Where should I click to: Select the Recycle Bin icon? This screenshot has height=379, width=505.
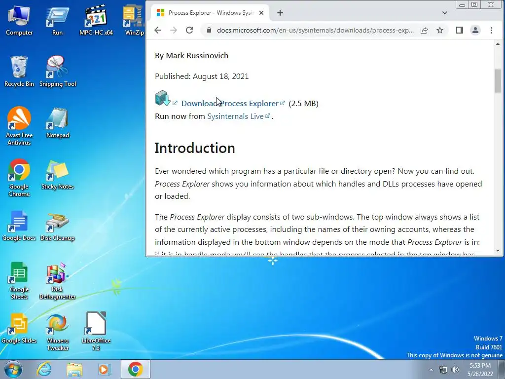19,72
